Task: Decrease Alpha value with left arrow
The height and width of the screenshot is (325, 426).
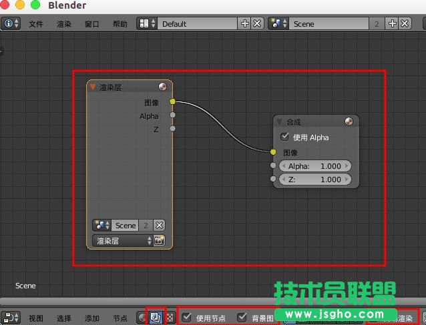Action: [x=284, y=166]
